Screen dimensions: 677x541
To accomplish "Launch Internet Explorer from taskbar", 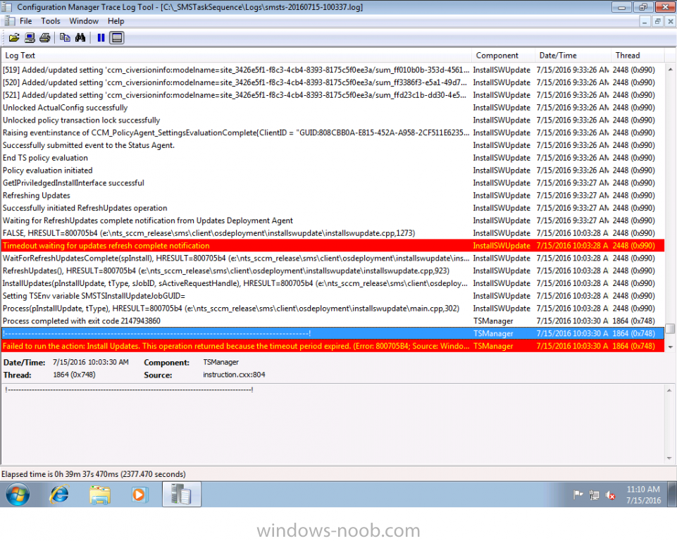I will pyautogui.click(x=59, y=495).
